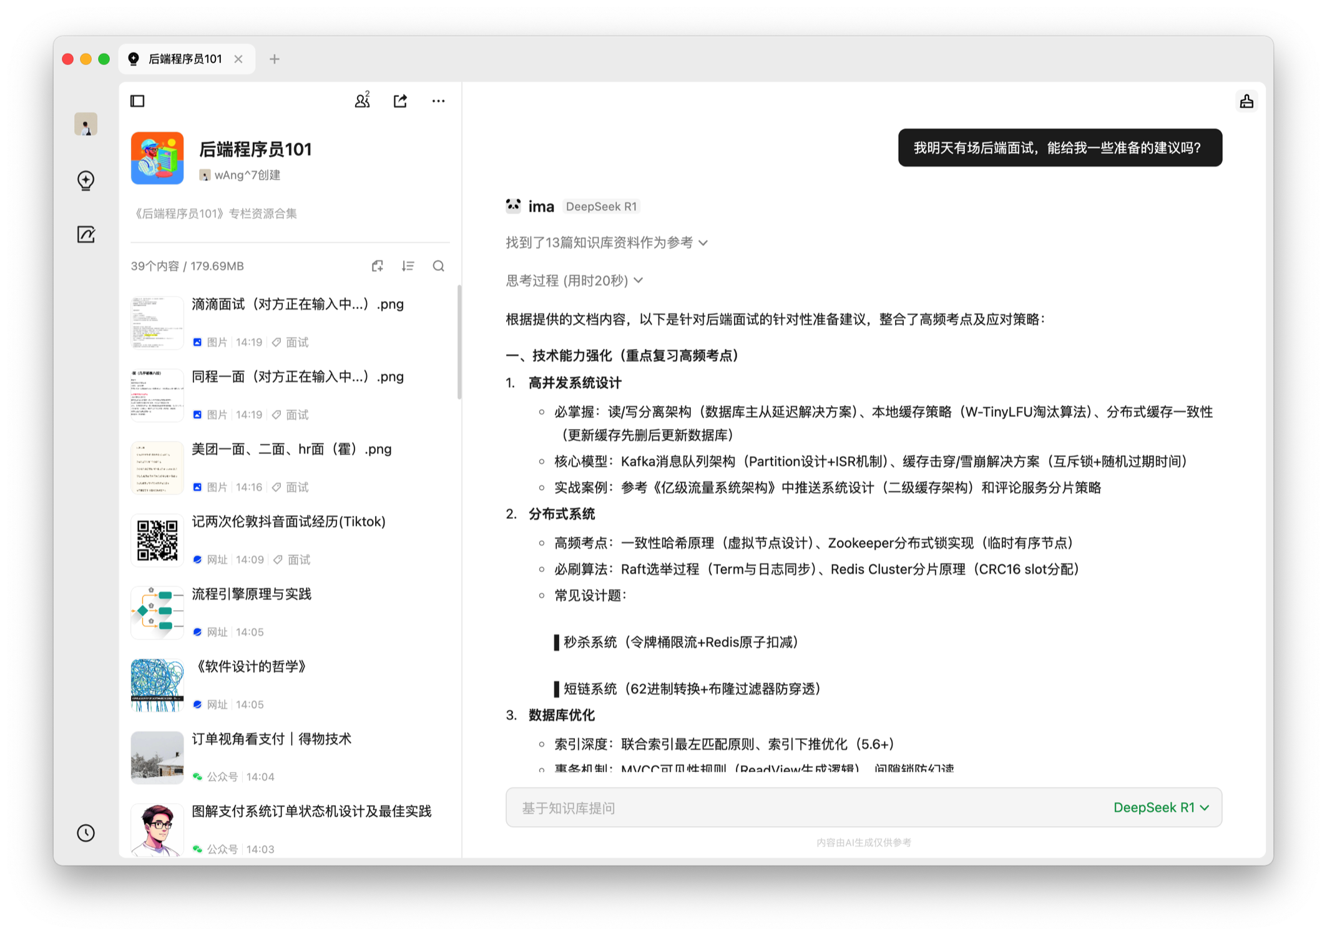This screenshot has height=936, width=1327.
Task: Click the 后端程序员101 knowledge base title
Action: (255, 149)
